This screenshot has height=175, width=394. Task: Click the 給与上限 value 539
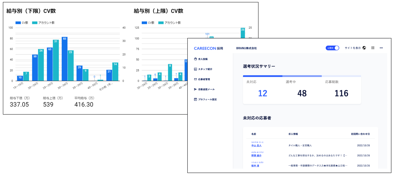click(x=48, y=104)
